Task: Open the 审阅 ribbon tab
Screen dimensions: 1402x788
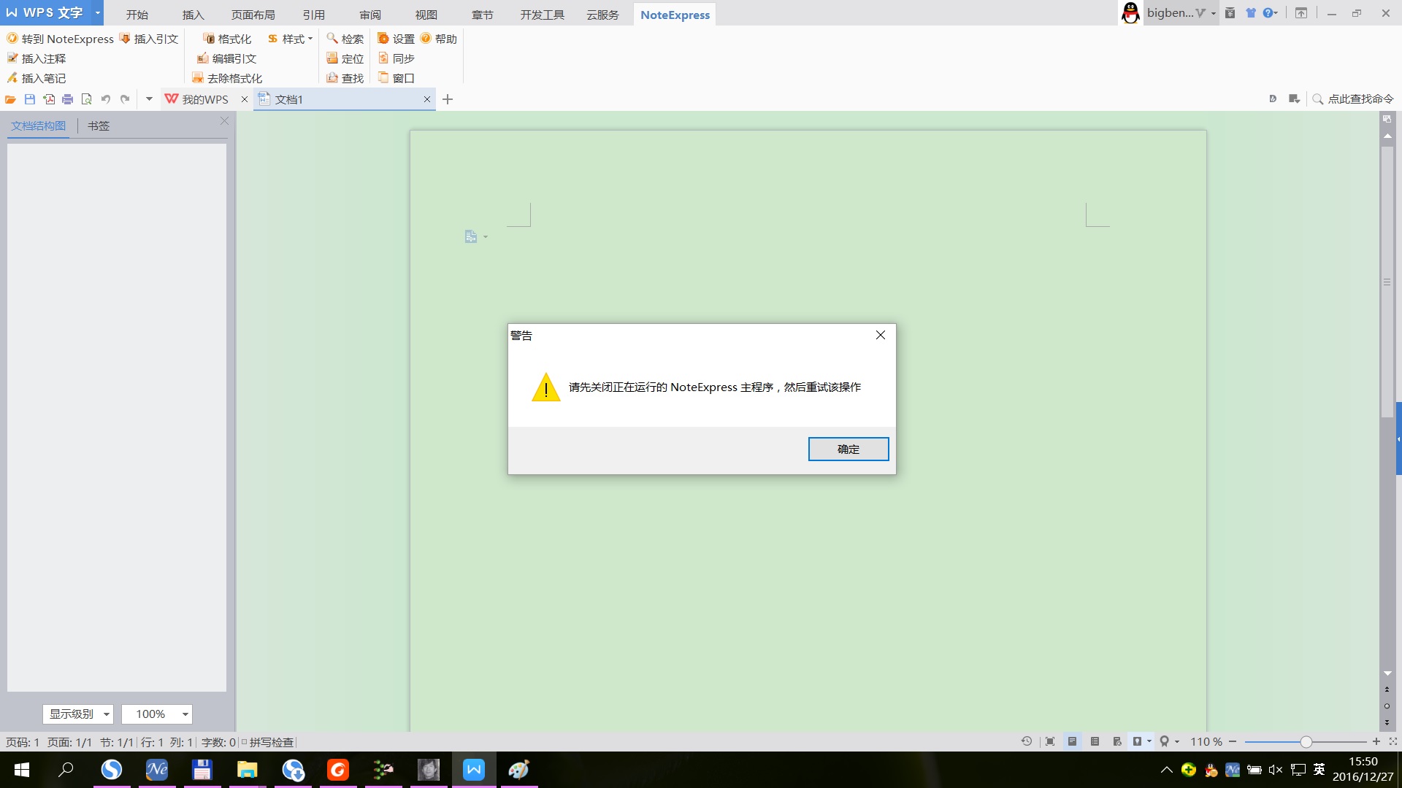Action: (x=370, y=15)
